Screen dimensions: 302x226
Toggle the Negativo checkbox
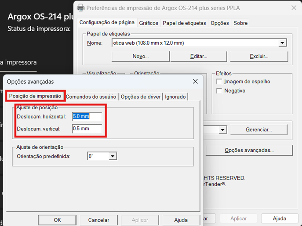(x=219, y=90)
